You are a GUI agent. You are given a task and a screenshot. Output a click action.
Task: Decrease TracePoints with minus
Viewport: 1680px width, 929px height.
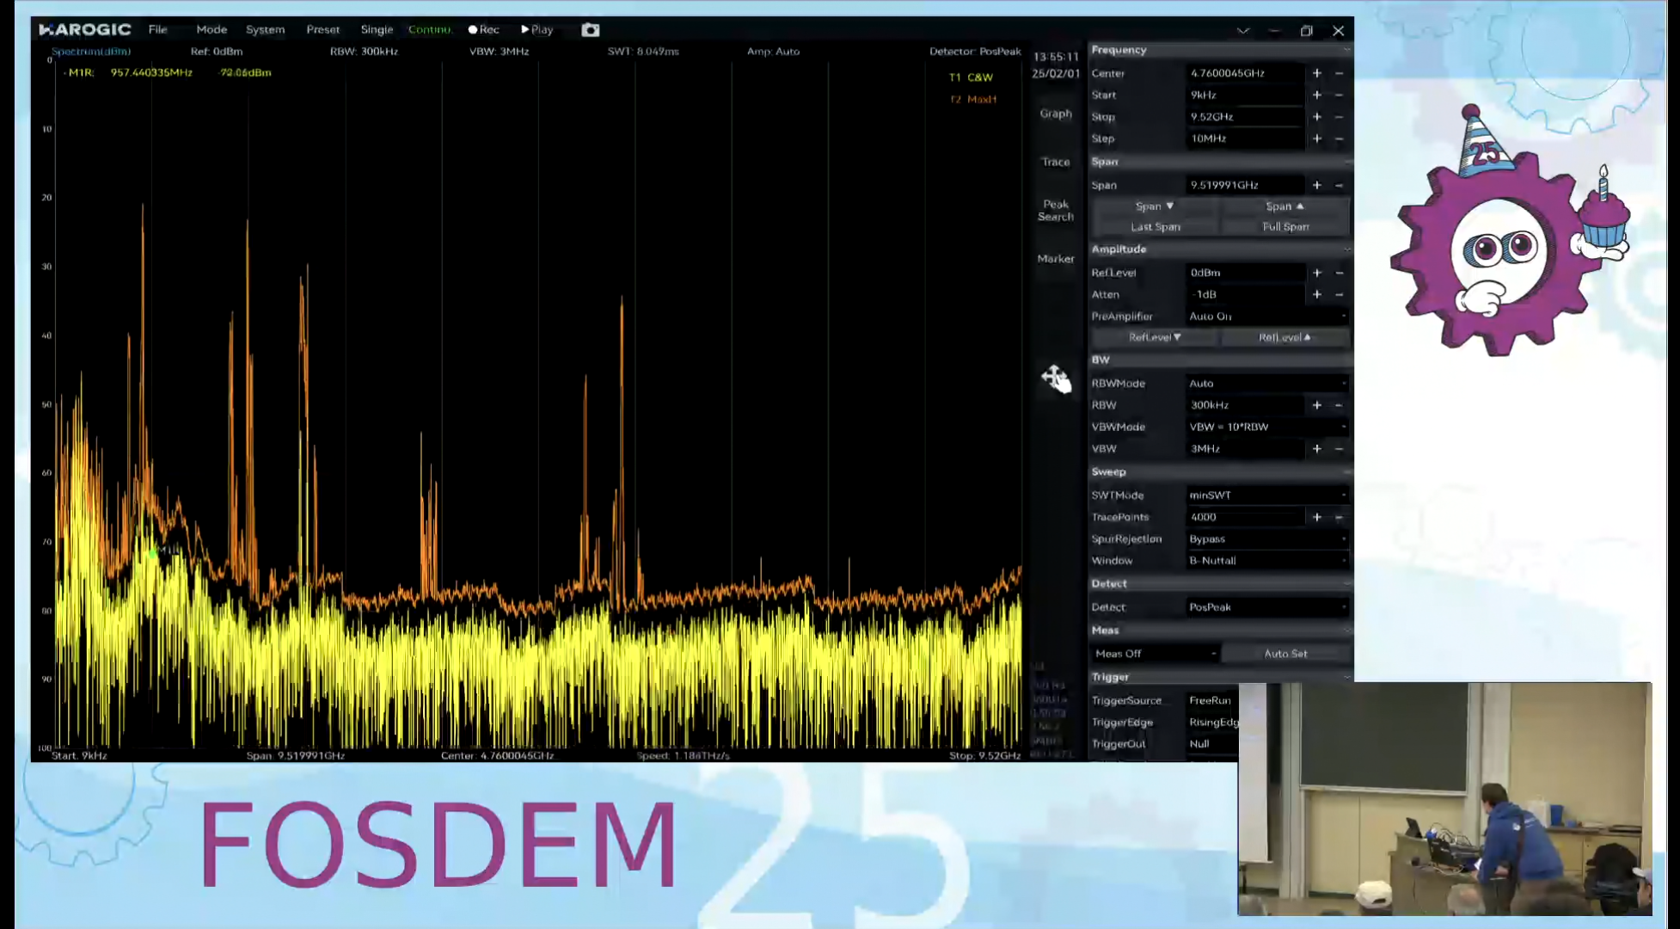click(1339, 517)
